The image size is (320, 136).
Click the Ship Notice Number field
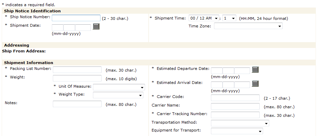tap(76, 18)
